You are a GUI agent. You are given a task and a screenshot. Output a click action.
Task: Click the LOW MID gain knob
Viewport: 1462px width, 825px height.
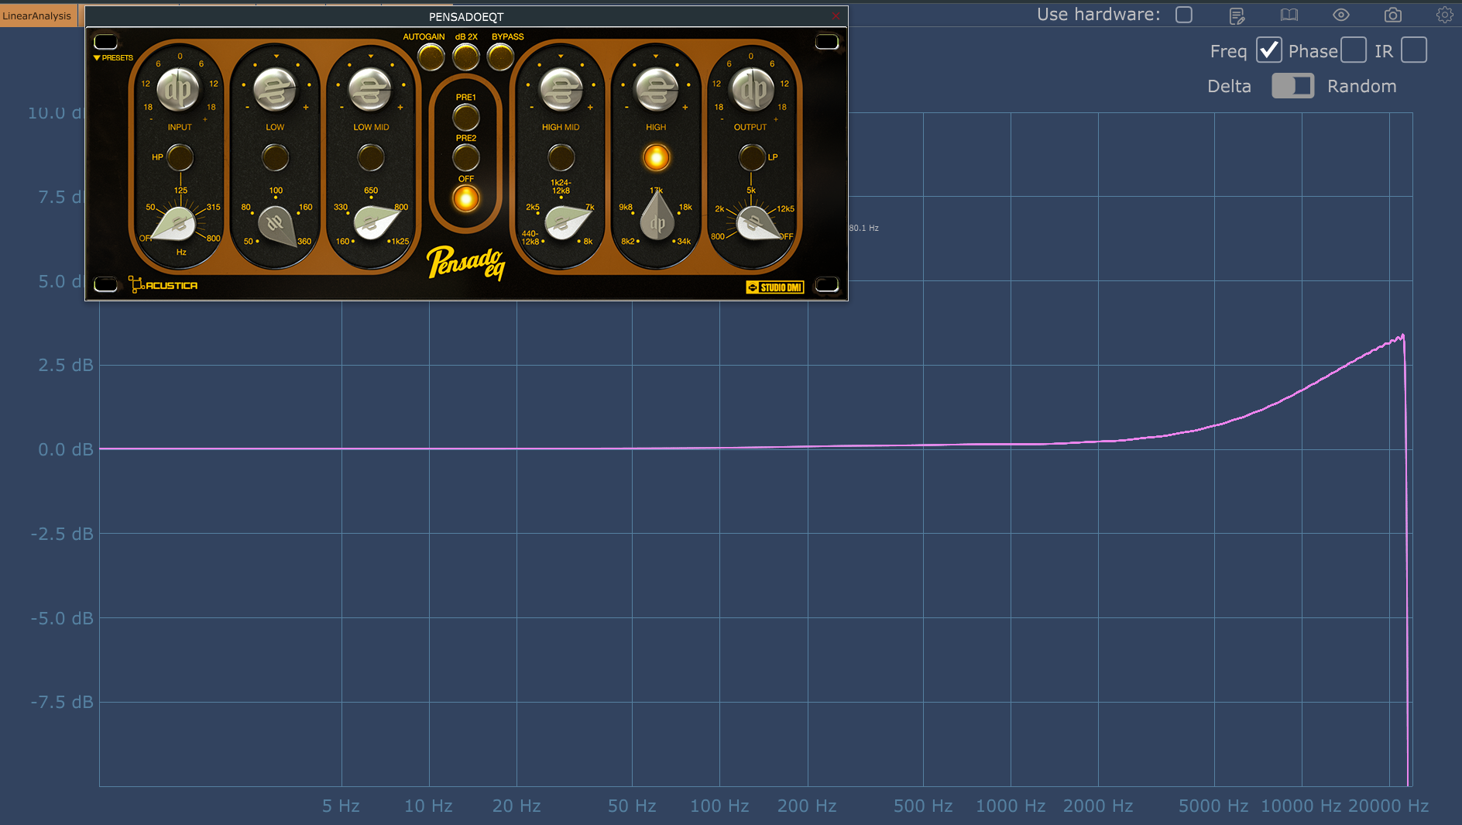[x=370, y=90]
